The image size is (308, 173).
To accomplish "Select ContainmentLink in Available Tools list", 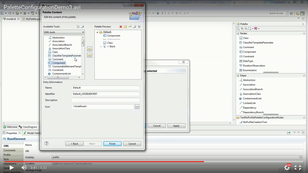I will 62,74.
